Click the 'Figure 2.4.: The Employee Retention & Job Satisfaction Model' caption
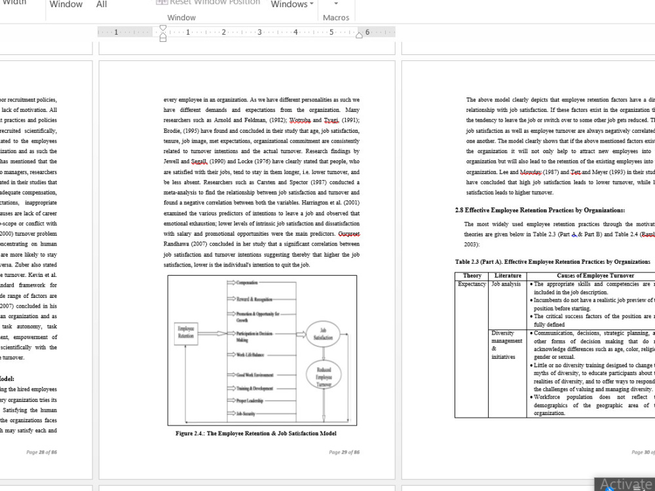The height and width of the screenshot is (491, 655). click(x=255, y=433)
